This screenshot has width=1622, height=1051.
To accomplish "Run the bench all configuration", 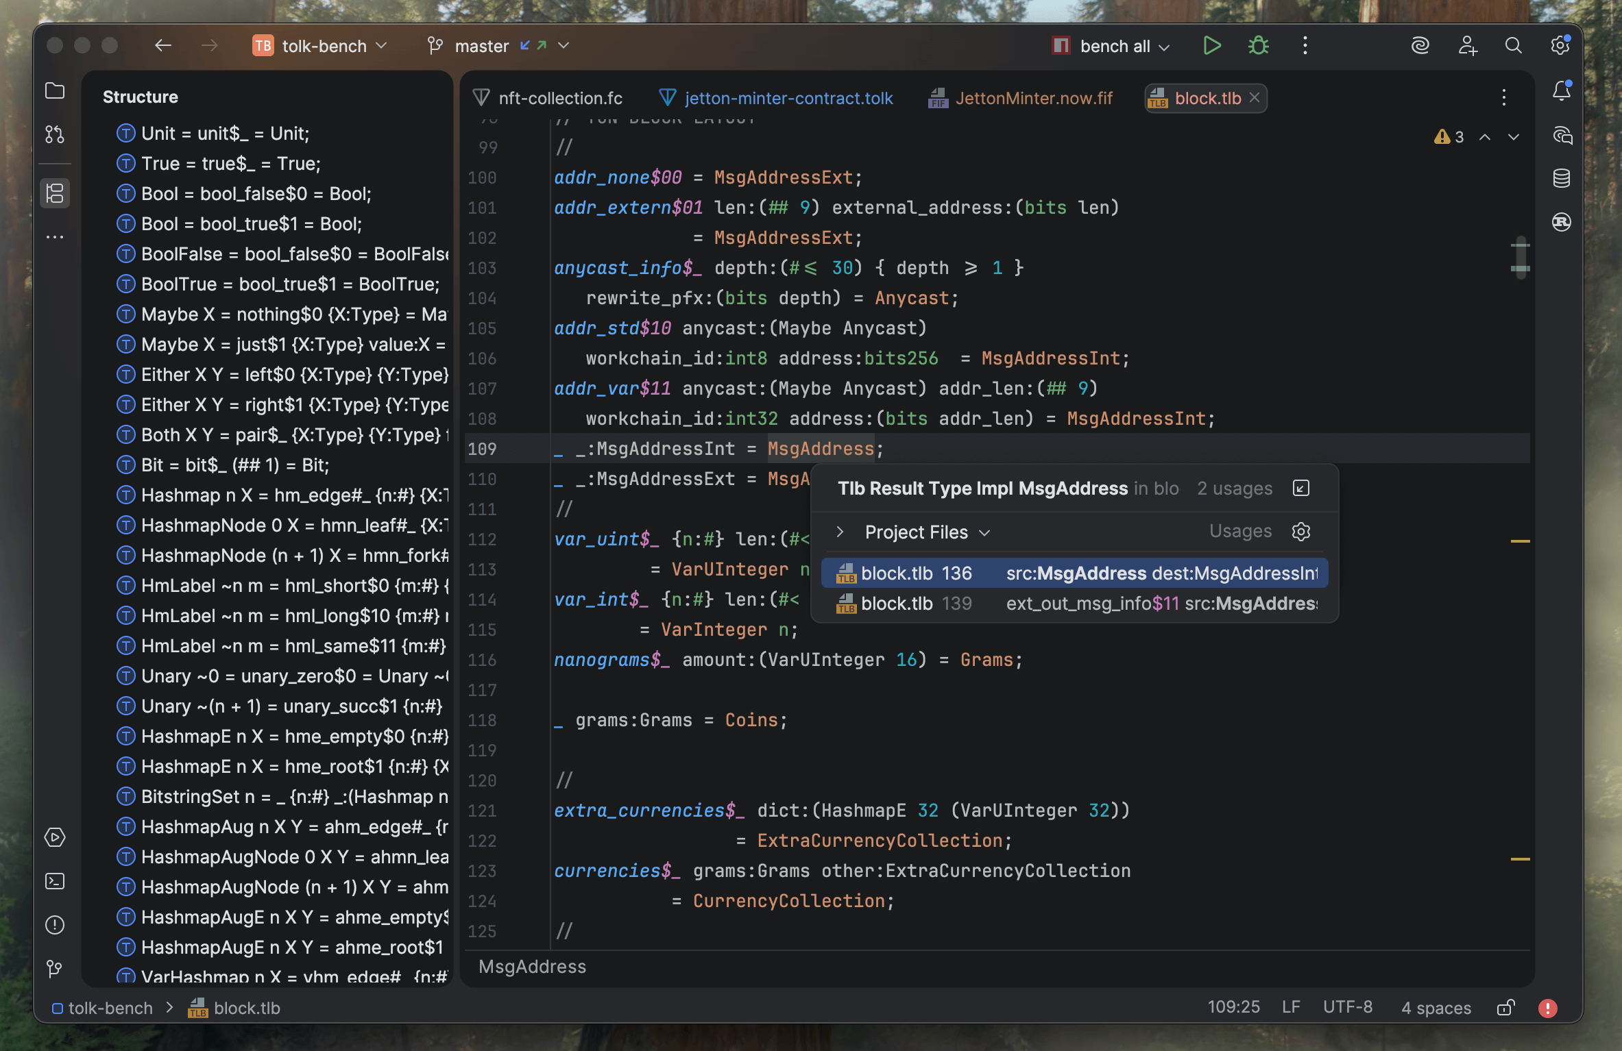I will click(1211, 46).
